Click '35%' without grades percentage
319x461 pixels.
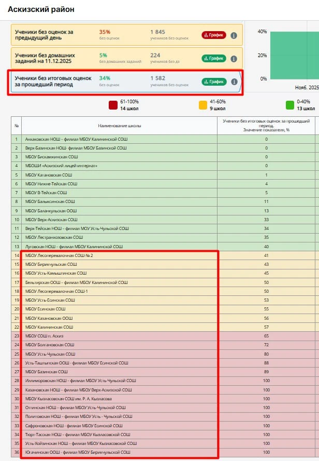click(105, 32)
